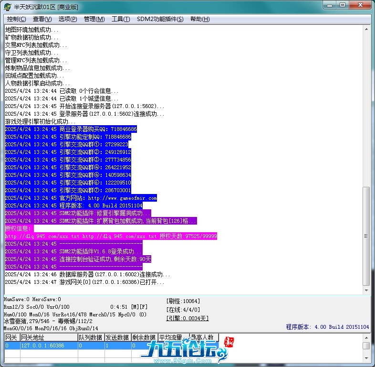Image resolution: width=375 pixels, height=367 pixels.
Task: Click the 管理NPC列表加载成功 log line
Action: click(36, 60)
